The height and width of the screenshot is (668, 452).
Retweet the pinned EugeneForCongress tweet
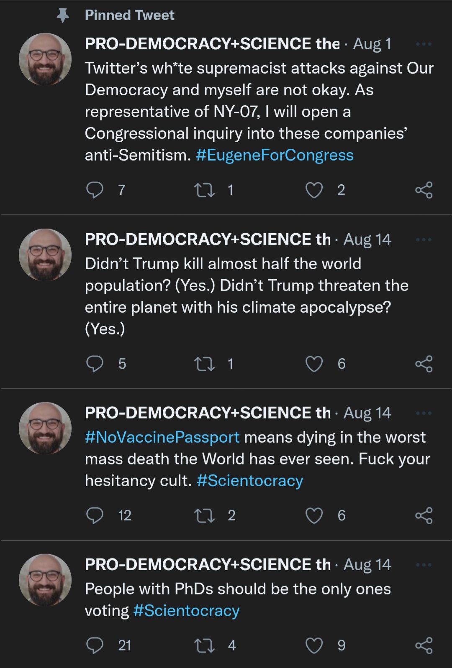[205, 190]
